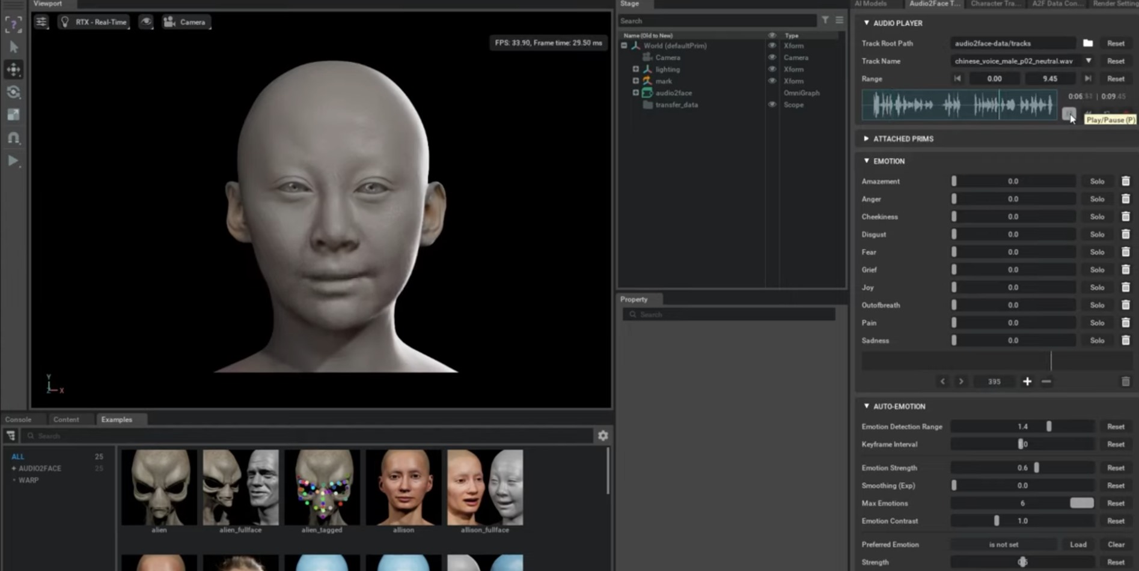Delete the Amazement emotion value

(1126, 181)
